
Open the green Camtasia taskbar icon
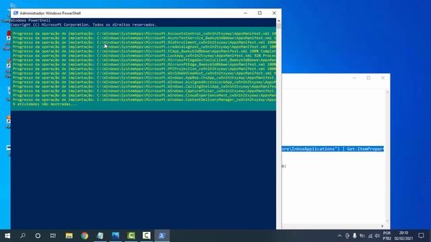click(x=131, y=236)
